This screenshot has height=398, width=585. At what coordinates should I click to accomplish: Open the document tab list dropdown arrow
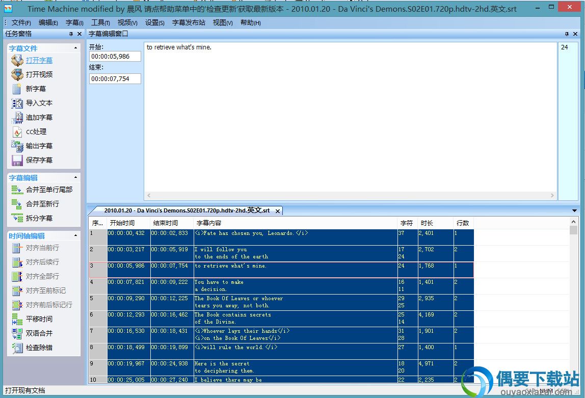click(x=575, y=211)
